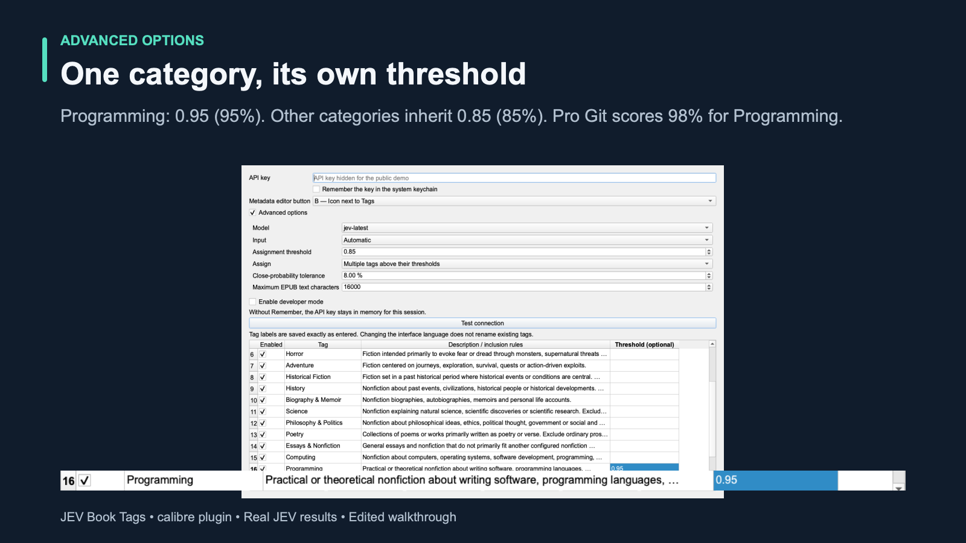The image size is (966, 543).
Task: Enable Remember the key in system keychain
Action: tap(316, 189)
